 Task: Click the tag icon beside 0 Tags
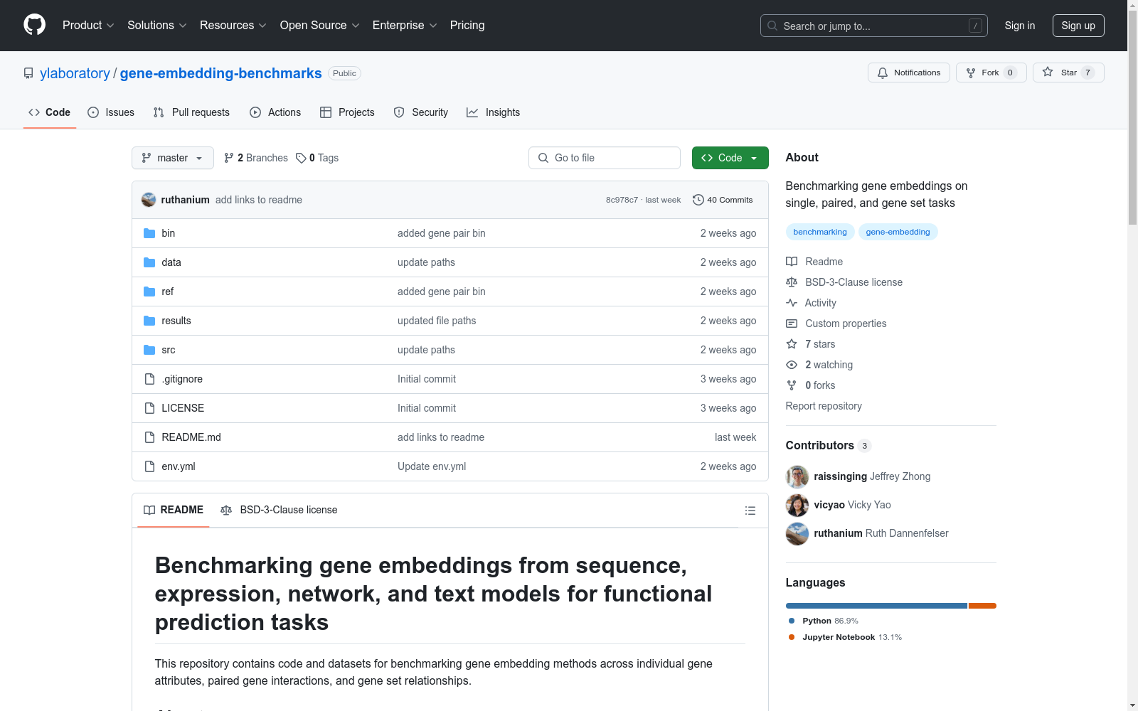tap(301, 158)
